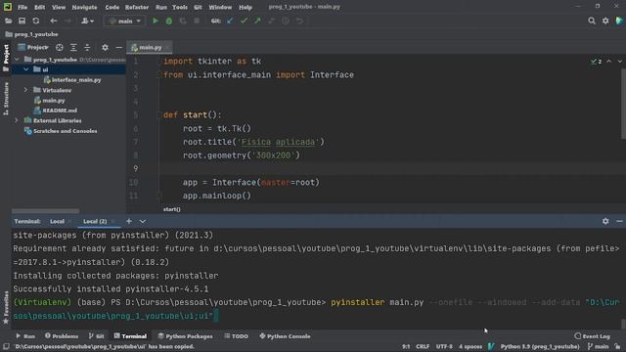Jump to previous highlighted problem arrow

coord(608,62)
